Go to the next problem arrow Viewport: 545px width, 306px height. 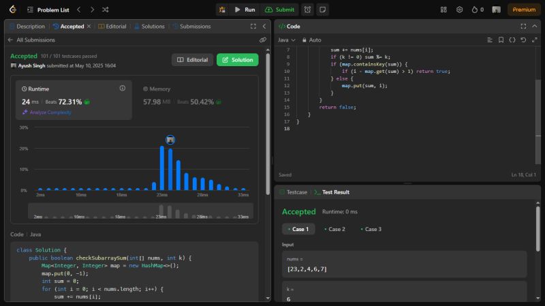(92, 10)
